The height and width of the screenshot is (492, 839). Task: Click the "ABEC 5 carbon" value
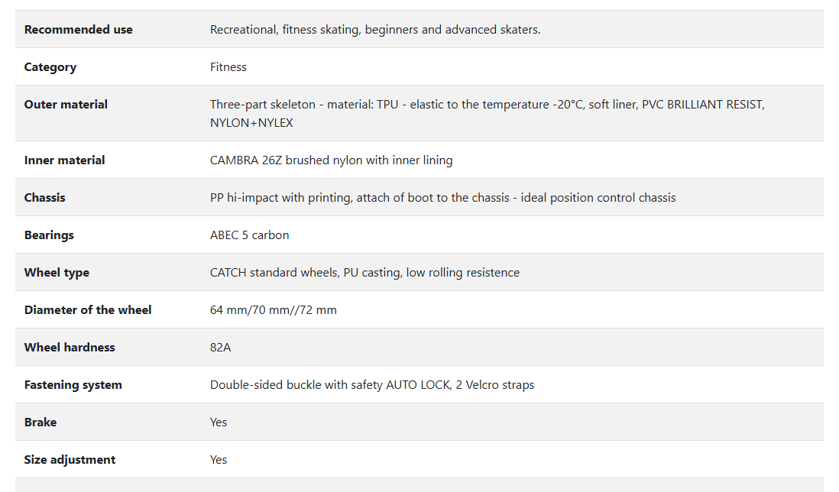[249, 235]
